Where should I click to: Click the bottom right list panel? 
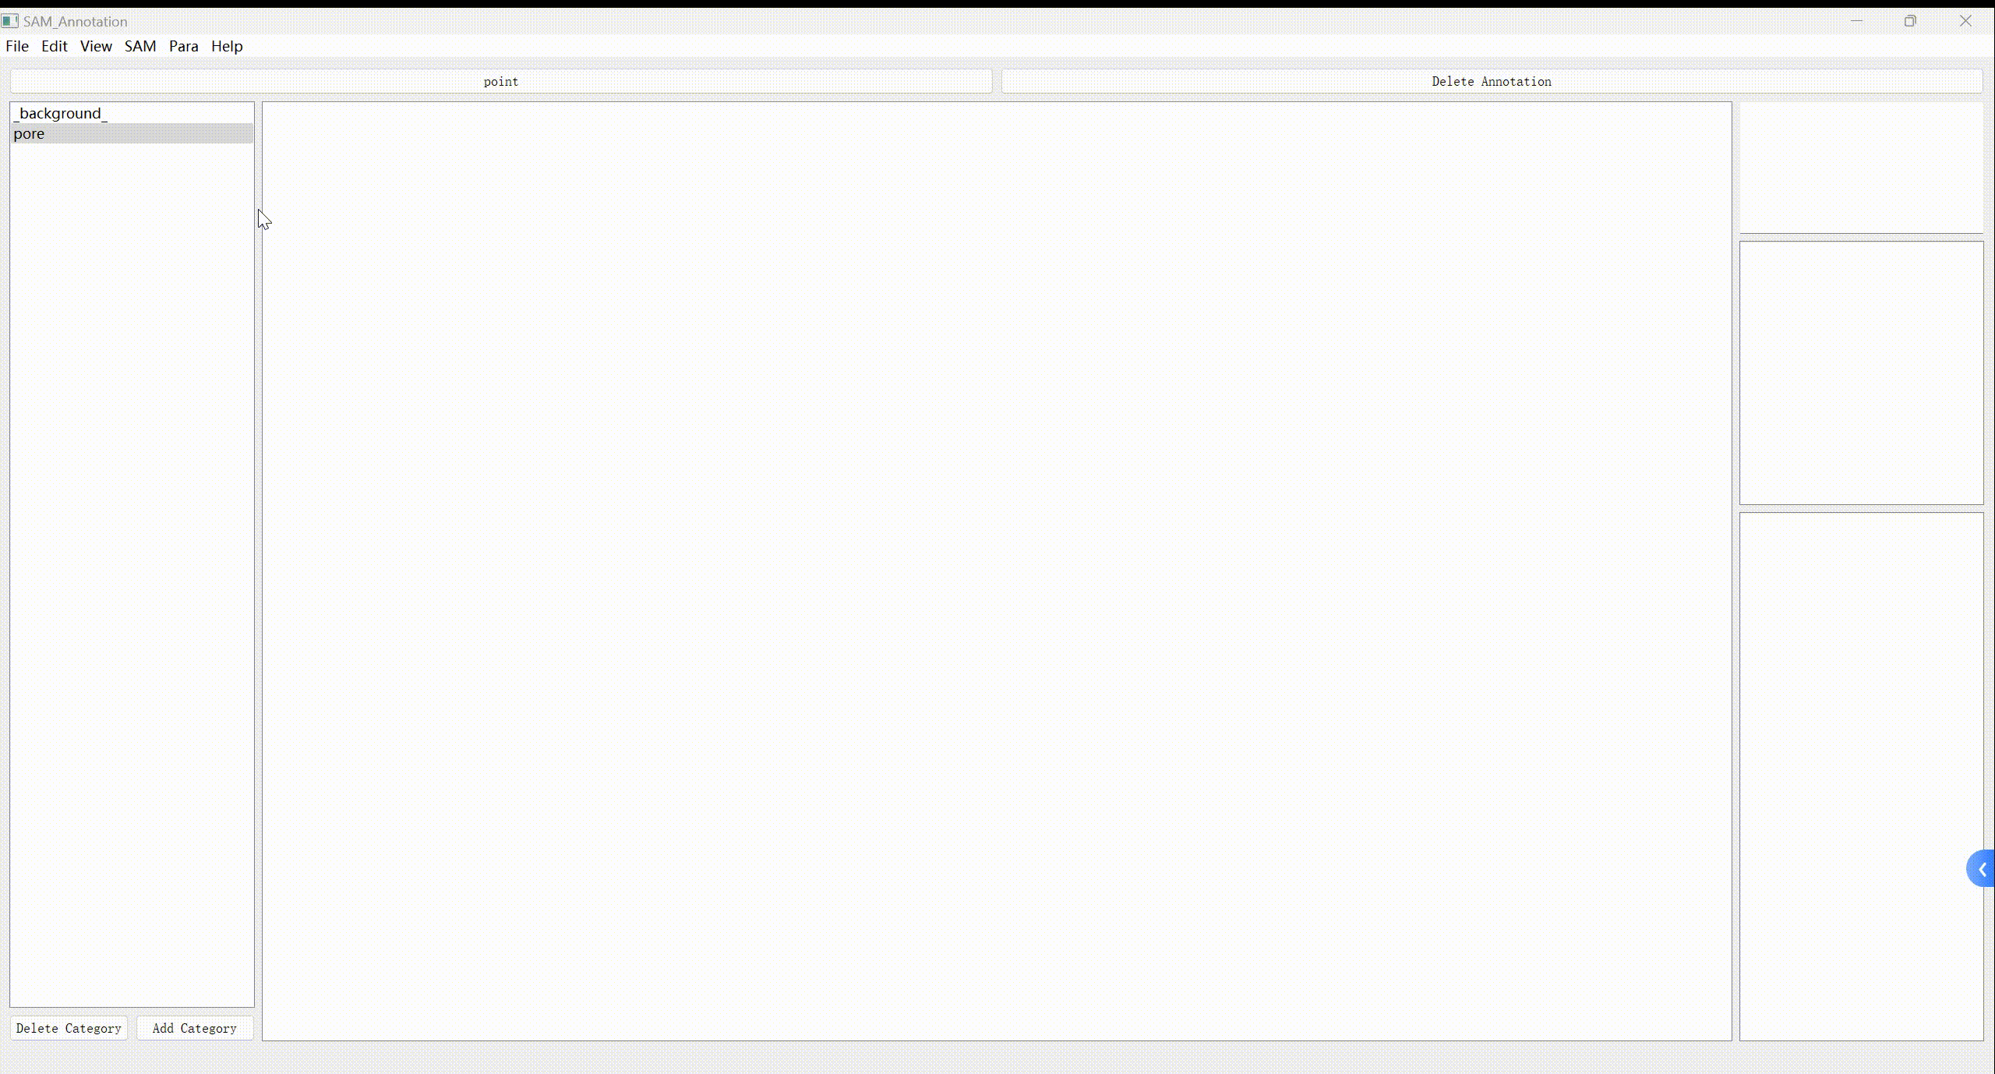[x=1861, y=775]
